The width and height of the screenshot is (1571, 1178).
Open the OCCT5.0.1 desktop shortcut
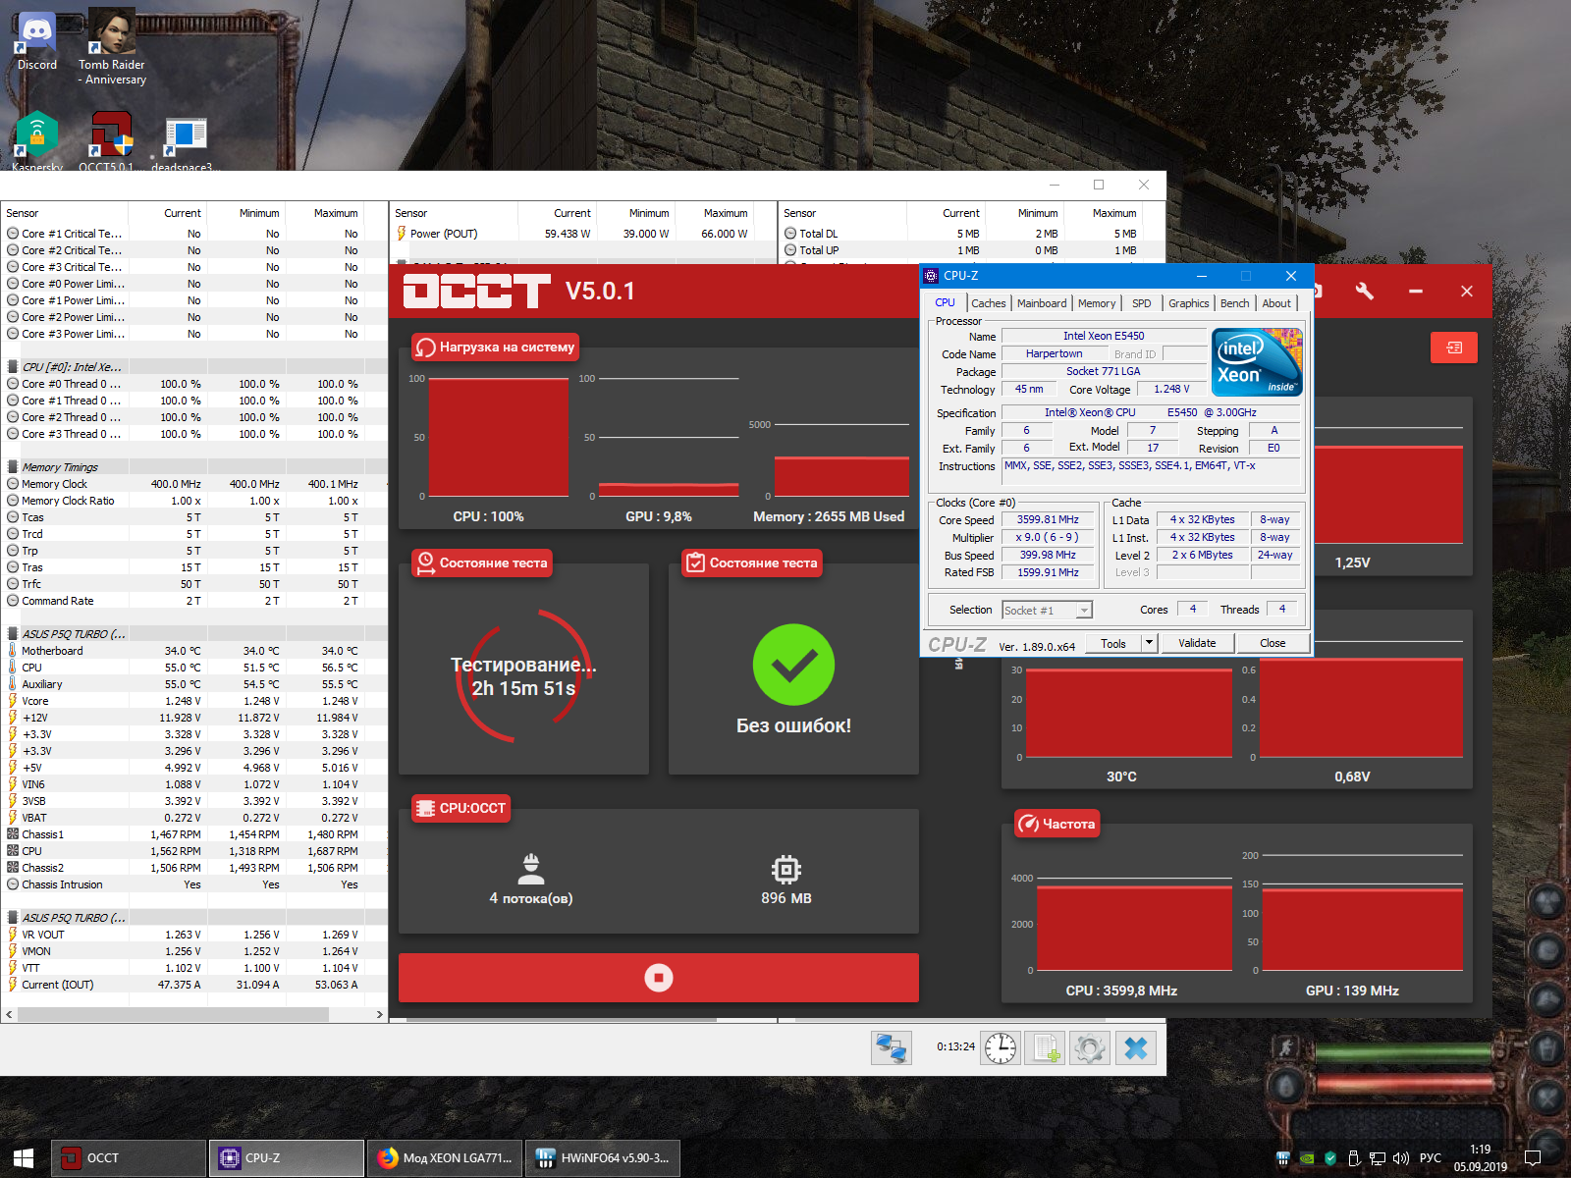[x=112, y=140]
